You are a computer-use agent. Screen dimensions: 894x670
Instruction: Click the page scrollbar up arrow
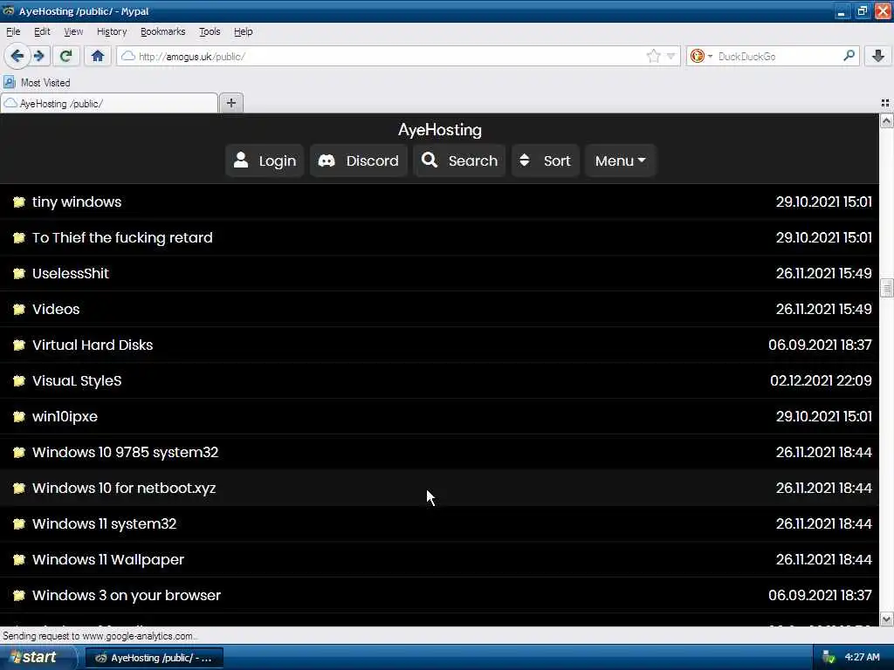click(x=886, y=120)
